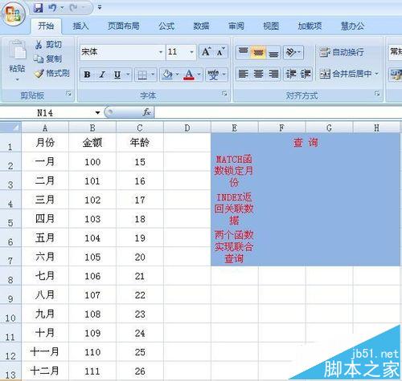Screen dimensions: 402x381
Task: Select the 查询 merged header cell
Action: pos(306,143)
